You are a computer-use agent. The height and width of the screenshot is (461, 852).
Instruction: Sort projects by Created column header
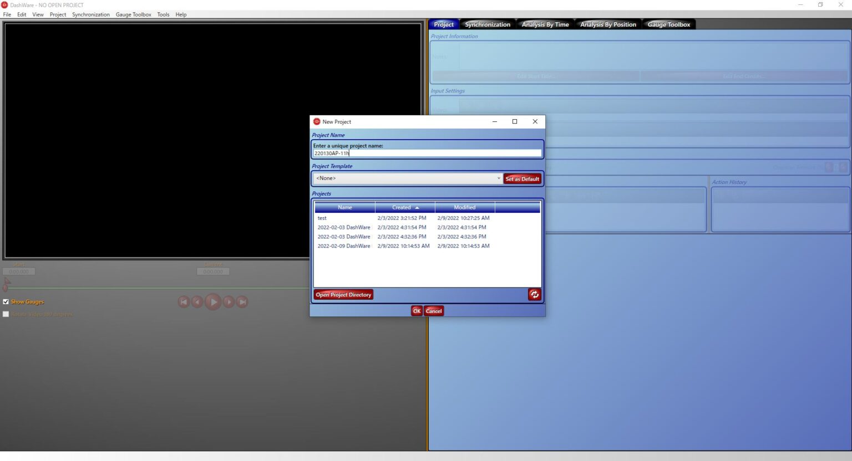405,208
